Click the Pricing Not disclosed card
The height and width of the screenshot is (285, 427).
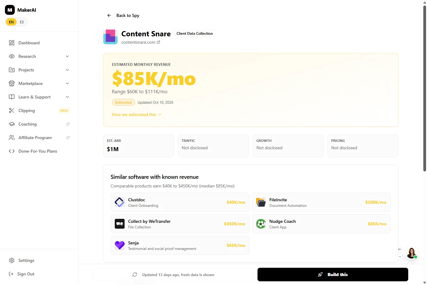point(363,146)
